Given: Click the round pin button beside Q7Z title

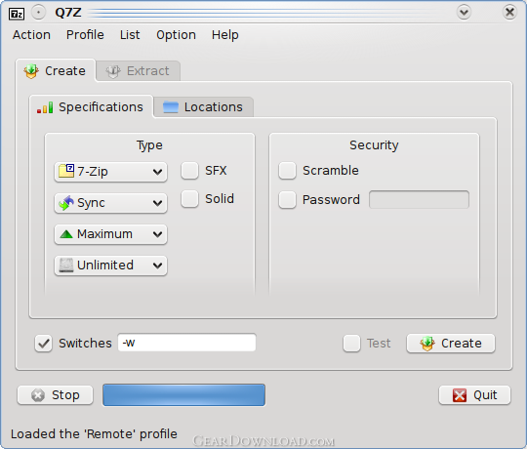Looking at the screenshot, I should [x=38, y=13].
